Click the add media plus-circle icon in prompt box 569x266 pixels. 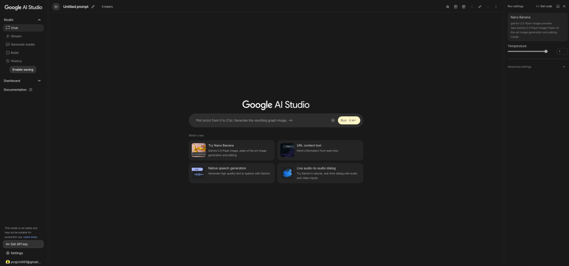point(333,121)
